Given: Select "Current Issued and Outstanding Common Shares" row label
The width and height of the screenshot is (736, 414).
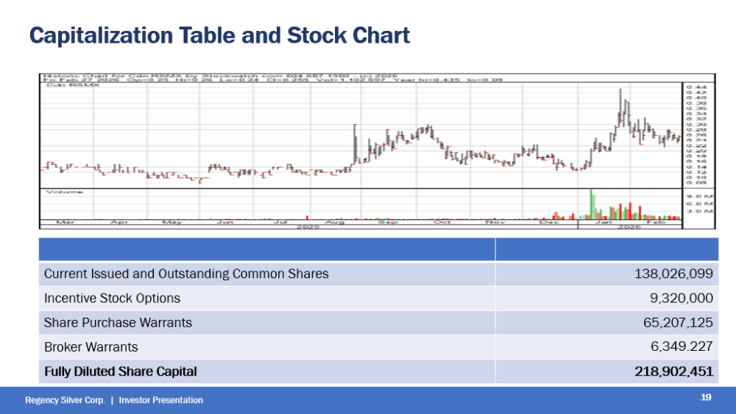Looking at the screenshot, I should click(186, 274).
